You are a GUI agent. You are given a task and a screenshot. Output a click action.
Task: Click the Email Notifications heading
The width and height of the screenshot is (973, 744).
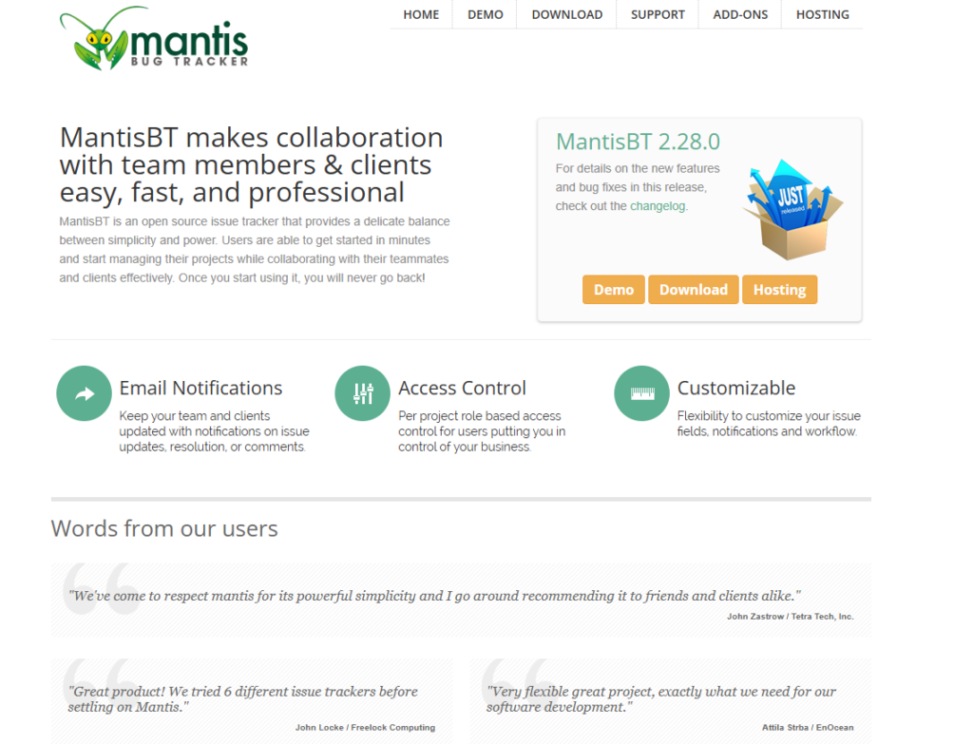pyautogui.click(x=200, y=388)
